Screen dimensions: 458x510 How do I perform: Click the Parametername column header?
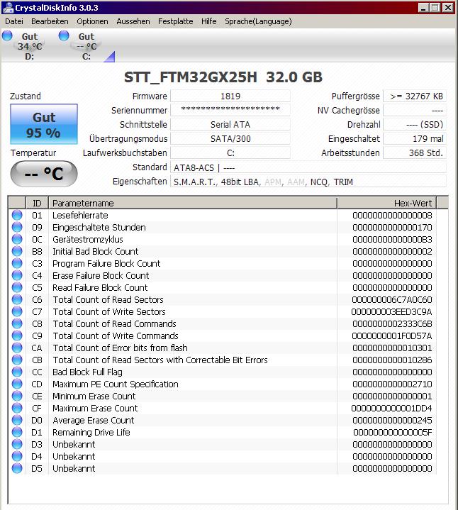tap(193, 204)
